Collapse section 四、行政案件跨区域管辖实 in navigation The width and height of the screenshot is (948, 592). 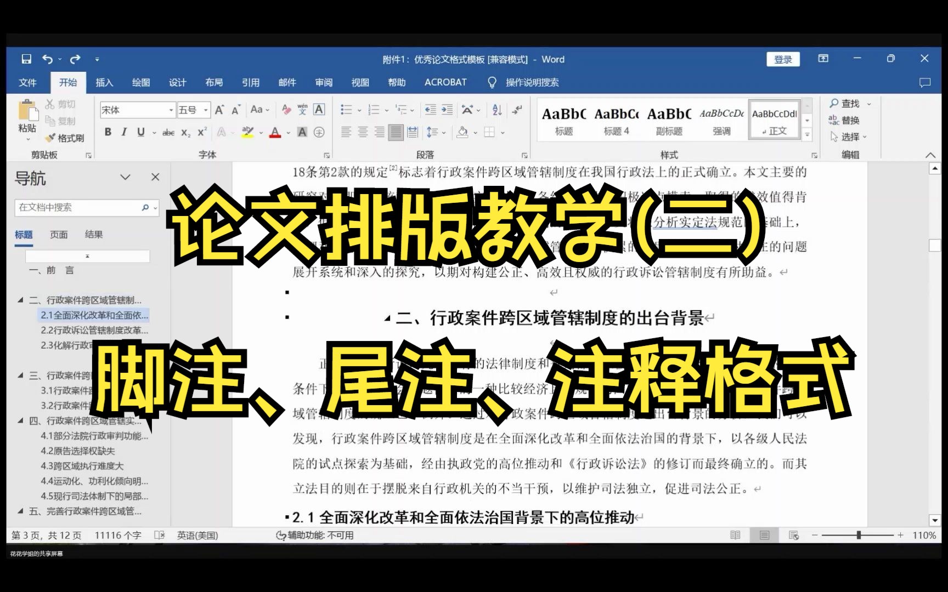[x=20, y=420]
